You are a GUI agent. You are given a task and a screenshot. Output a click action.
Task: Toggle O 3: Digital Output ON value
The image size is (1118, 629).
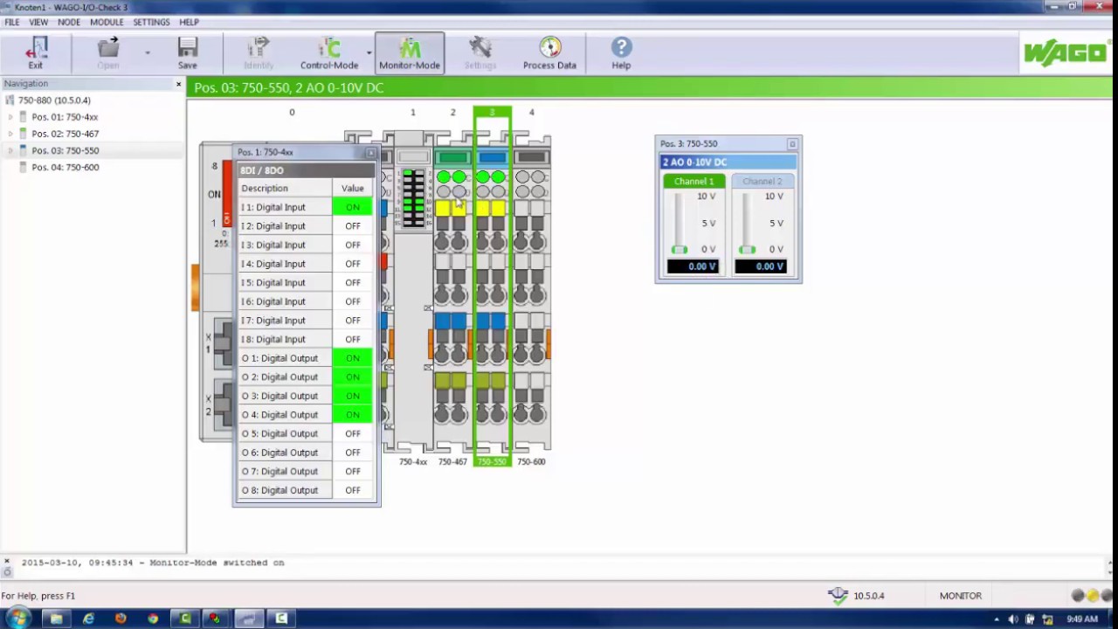pos(353,396)
